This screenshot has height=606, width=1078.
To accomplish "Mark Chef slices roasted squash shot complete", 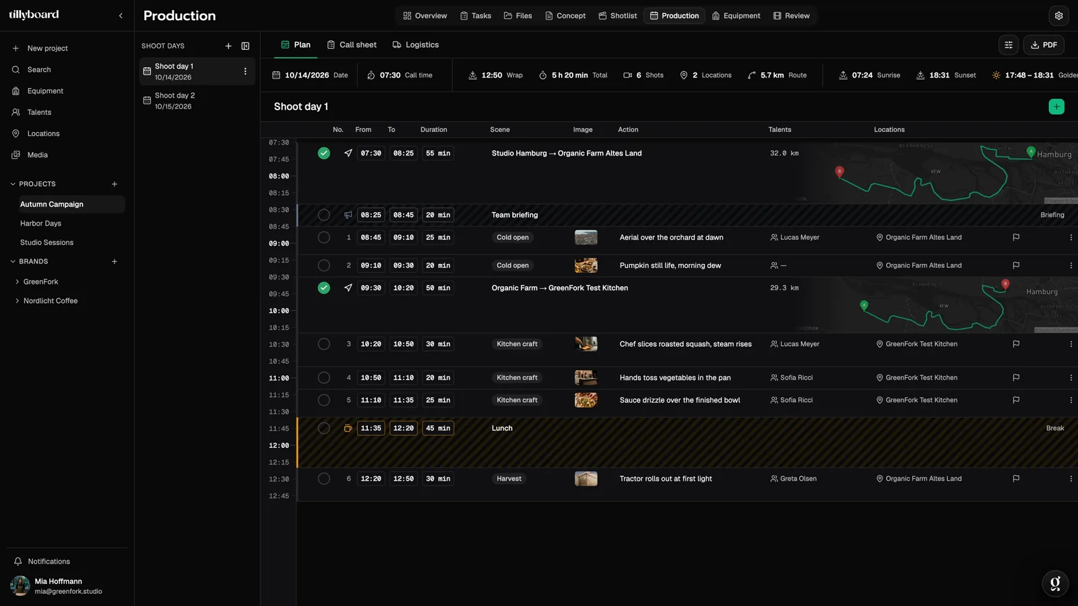I will [324, 344].
